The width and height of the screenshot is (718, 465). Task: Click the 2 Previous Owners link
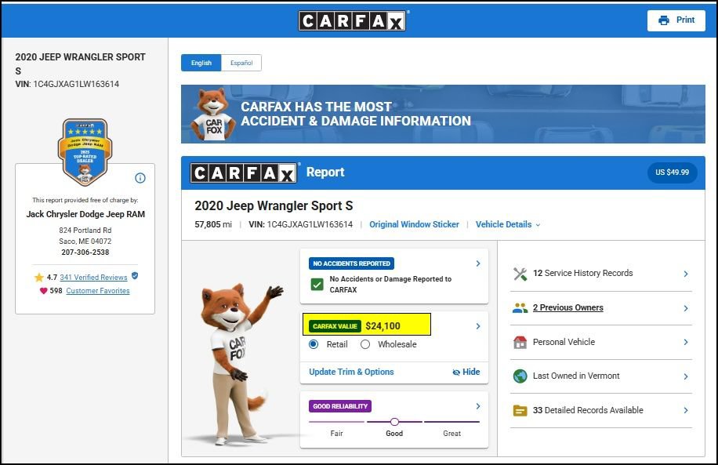[x=568, y=308]
